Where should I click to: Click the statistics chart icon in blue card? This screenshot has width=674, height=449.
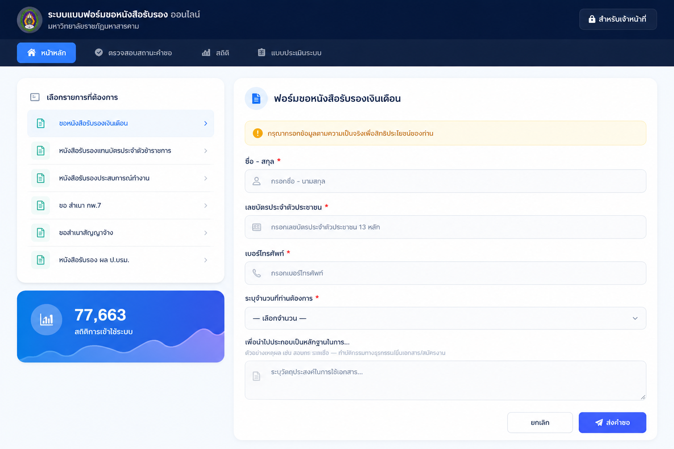click(x=47, y=320)
